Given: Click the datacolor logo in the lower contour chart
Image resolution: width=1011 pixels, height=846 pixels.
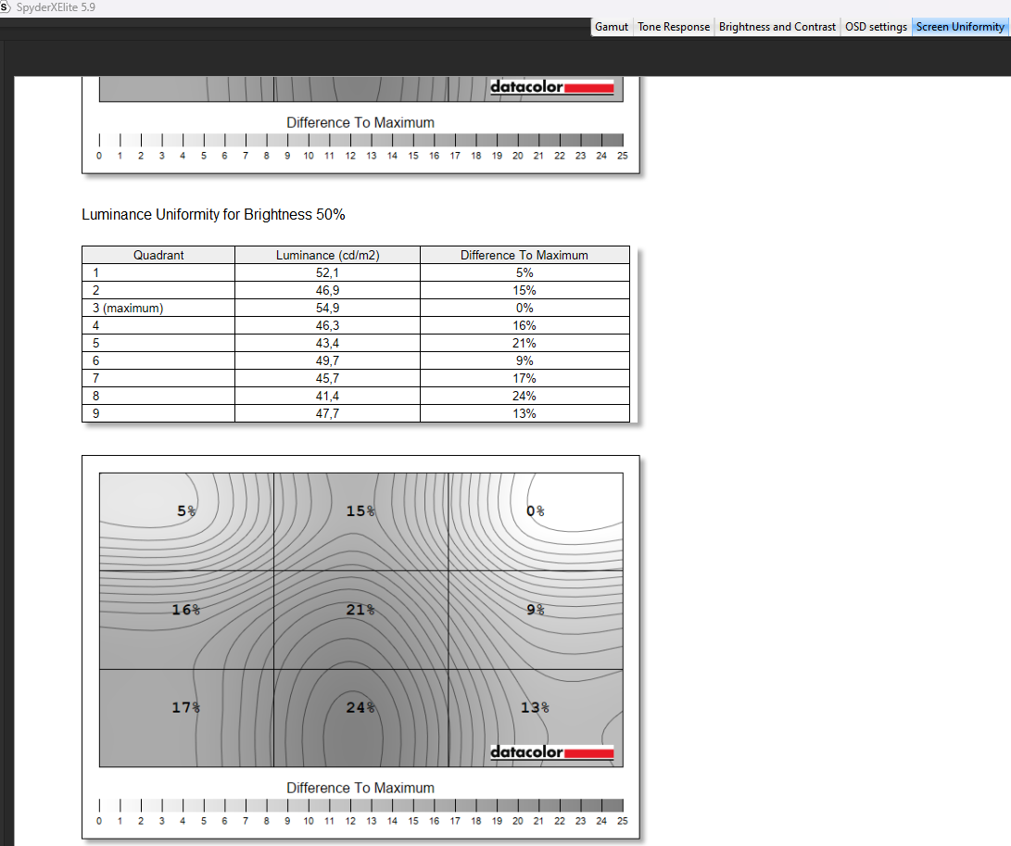Looking at the screenshot, I should click(552, 751).
